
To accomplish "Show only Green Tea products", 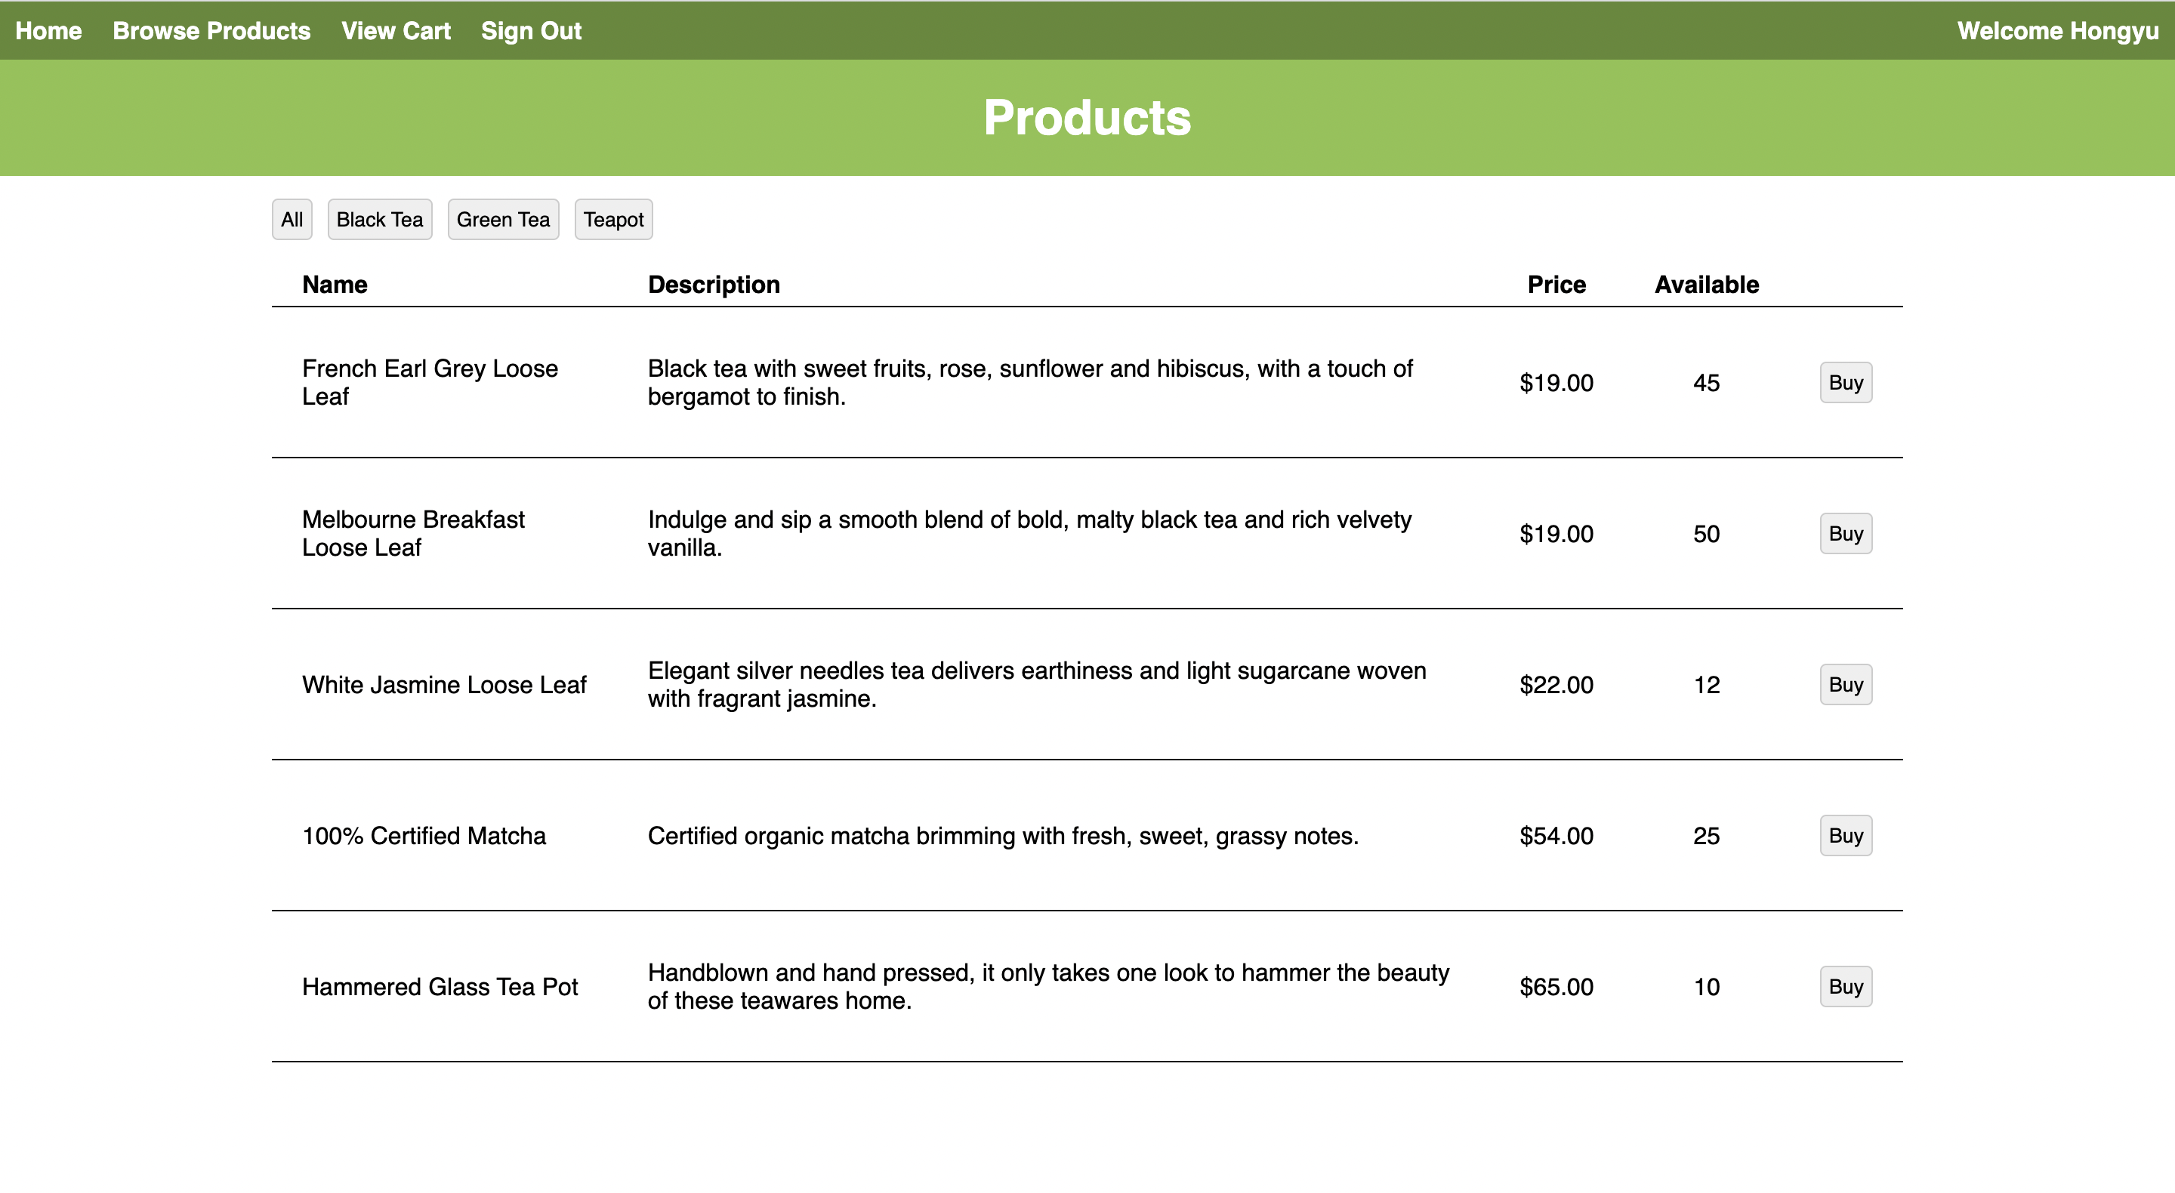I will pyautogui.click(x=502, y=220).
